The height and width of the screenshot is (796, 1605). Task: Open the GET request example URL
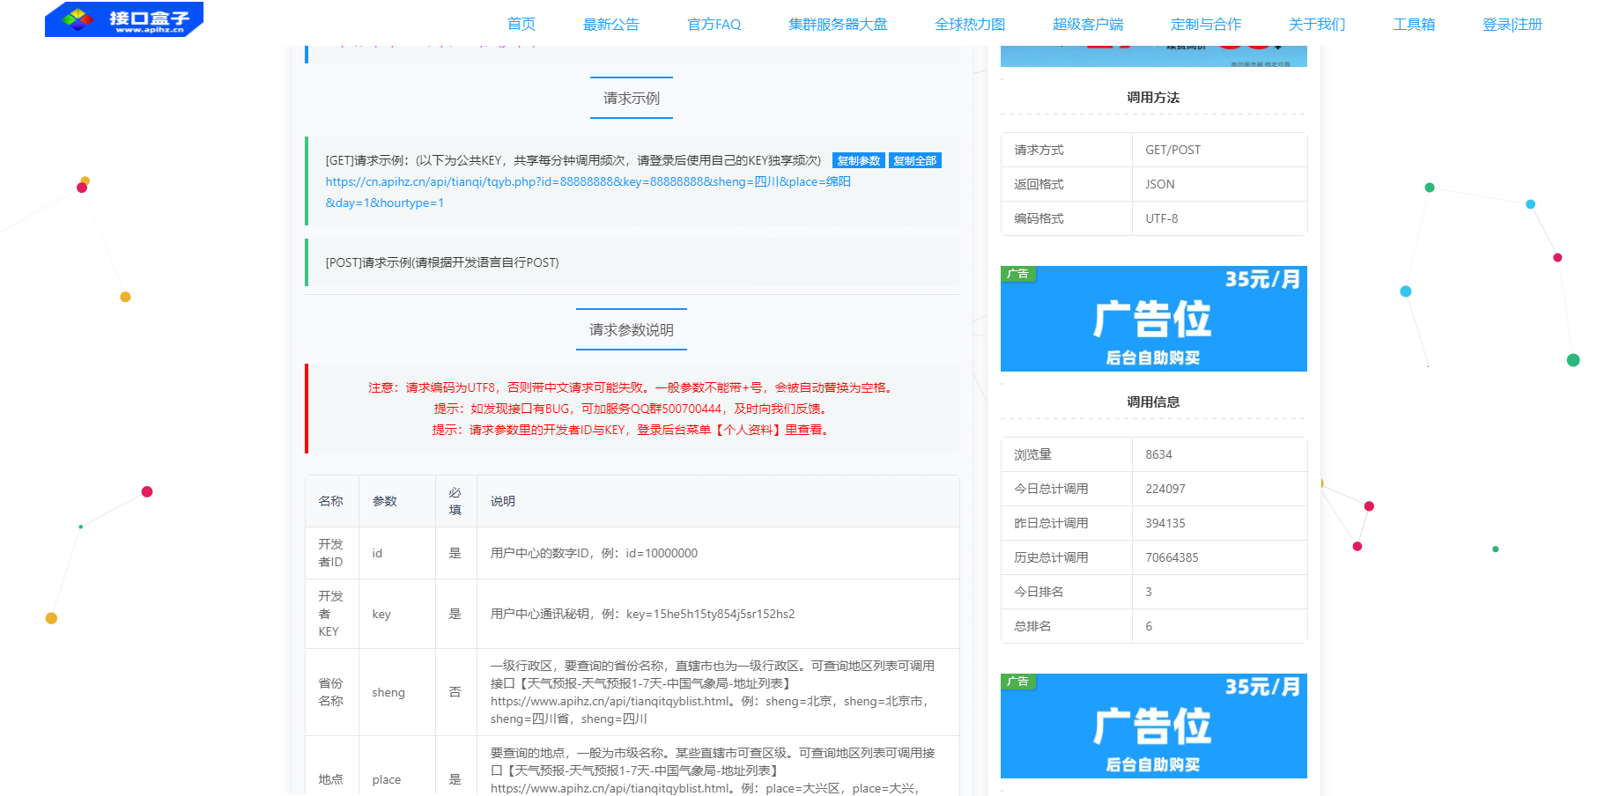click(x=588, y=182)
